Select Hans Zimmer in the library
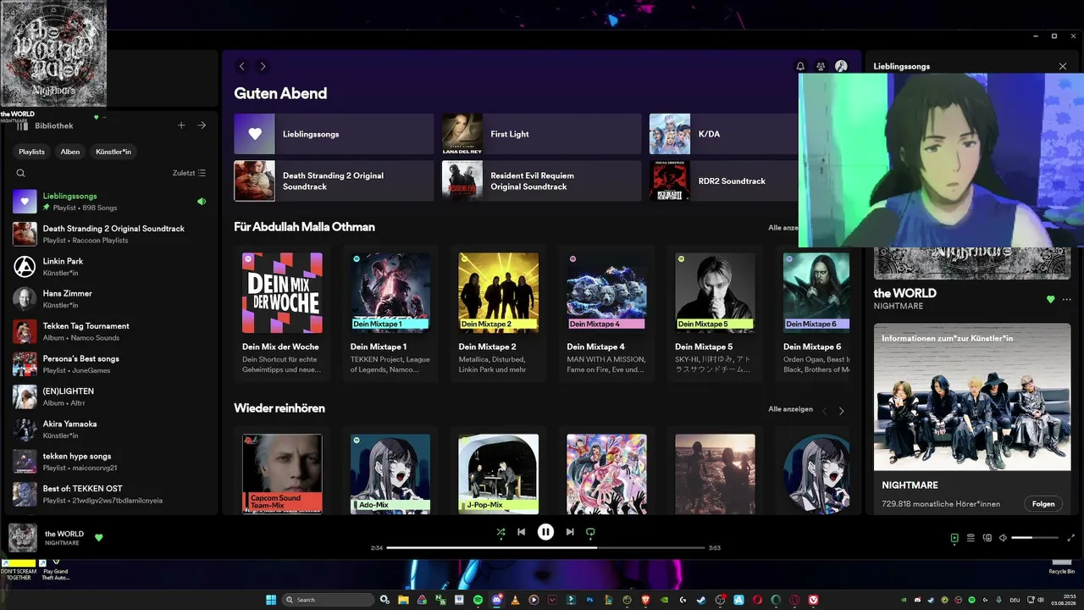This screenshot has height=610, width=1084. pyautogui.click(x=109, y=299)
